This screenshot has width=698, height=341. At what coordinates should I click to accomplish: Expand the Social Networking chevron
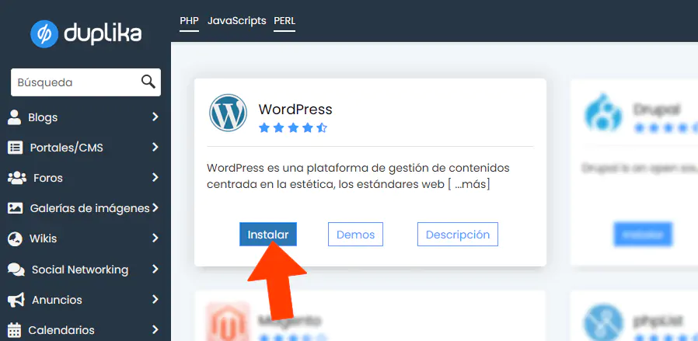click(155, 269)
